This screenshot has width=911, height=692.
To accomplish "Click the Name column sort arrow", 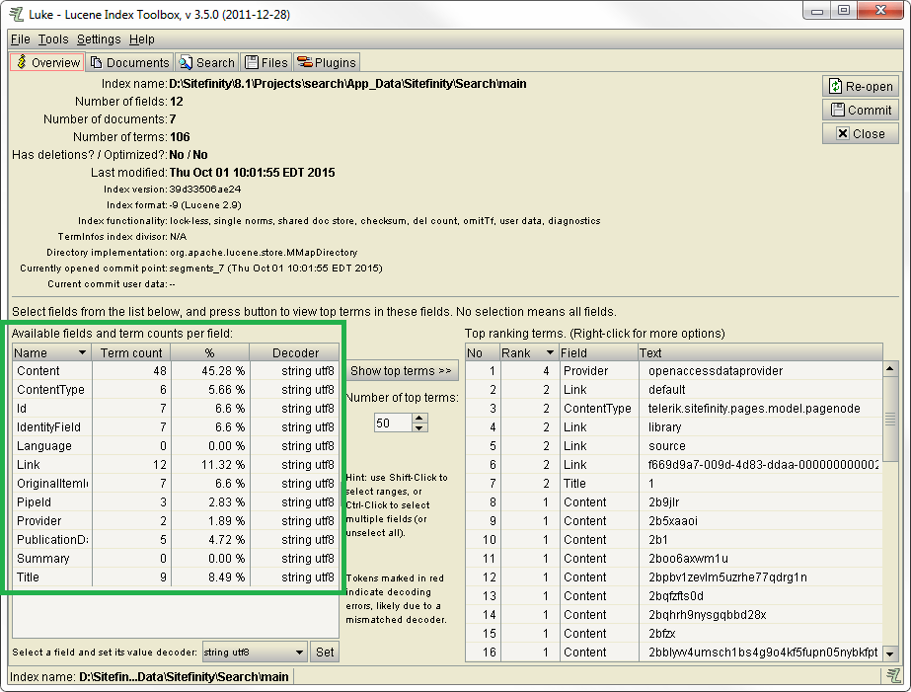I will point(81,352).
